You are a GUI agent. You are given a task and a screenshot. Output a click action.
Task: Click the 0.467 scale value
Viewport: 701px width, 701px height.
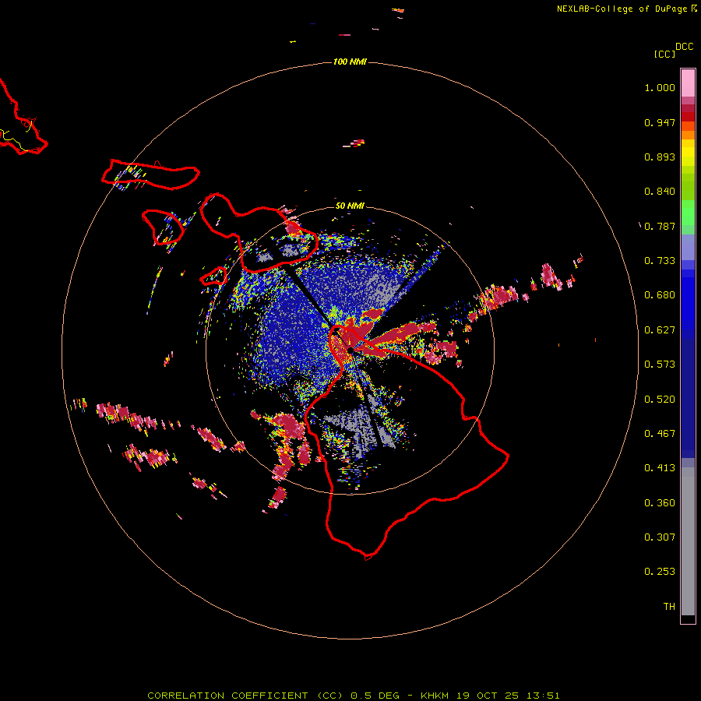(660, 434)
